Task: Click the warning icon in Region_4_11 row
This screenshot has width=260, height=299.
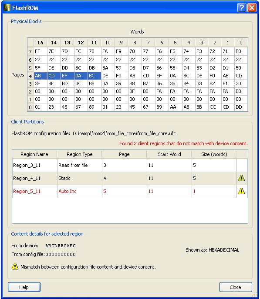Action: click(241, 178)
